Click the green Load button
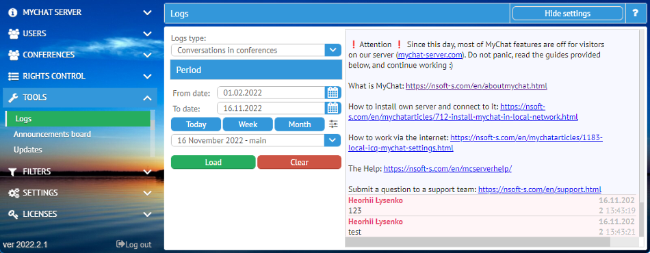The height and width of the screenshot is (253, 650). coord(213,162)
